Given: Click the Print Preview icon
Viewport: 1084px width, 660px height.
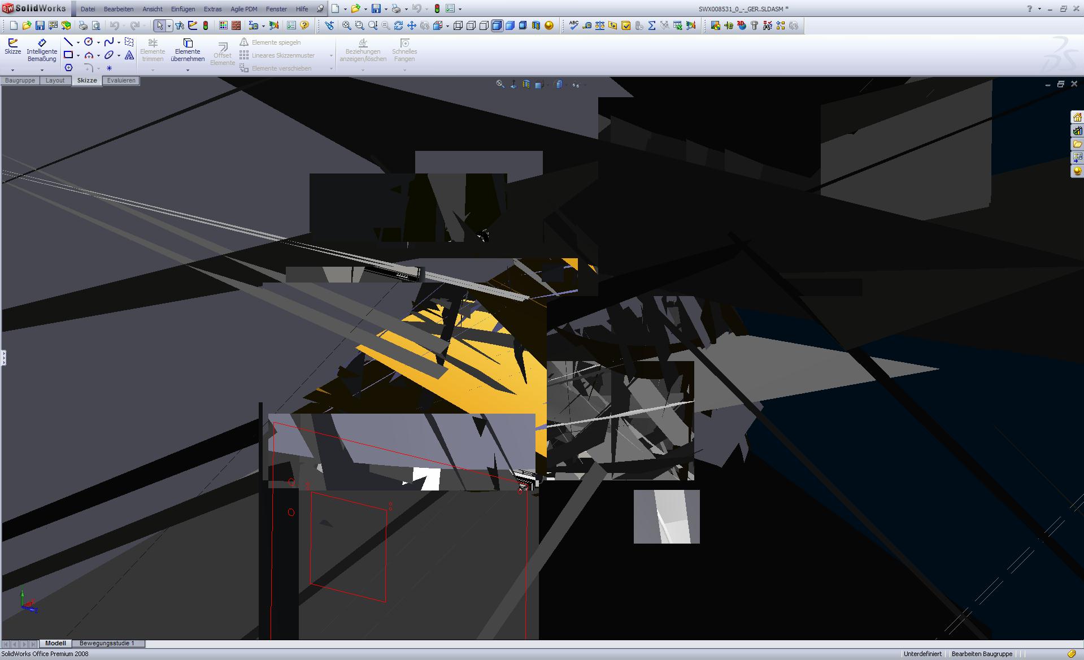Looking at the screenshot, I should click(96, 25).
